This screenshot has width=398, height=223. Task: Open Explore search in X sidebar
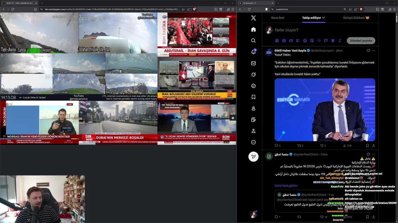click(253, 41)
